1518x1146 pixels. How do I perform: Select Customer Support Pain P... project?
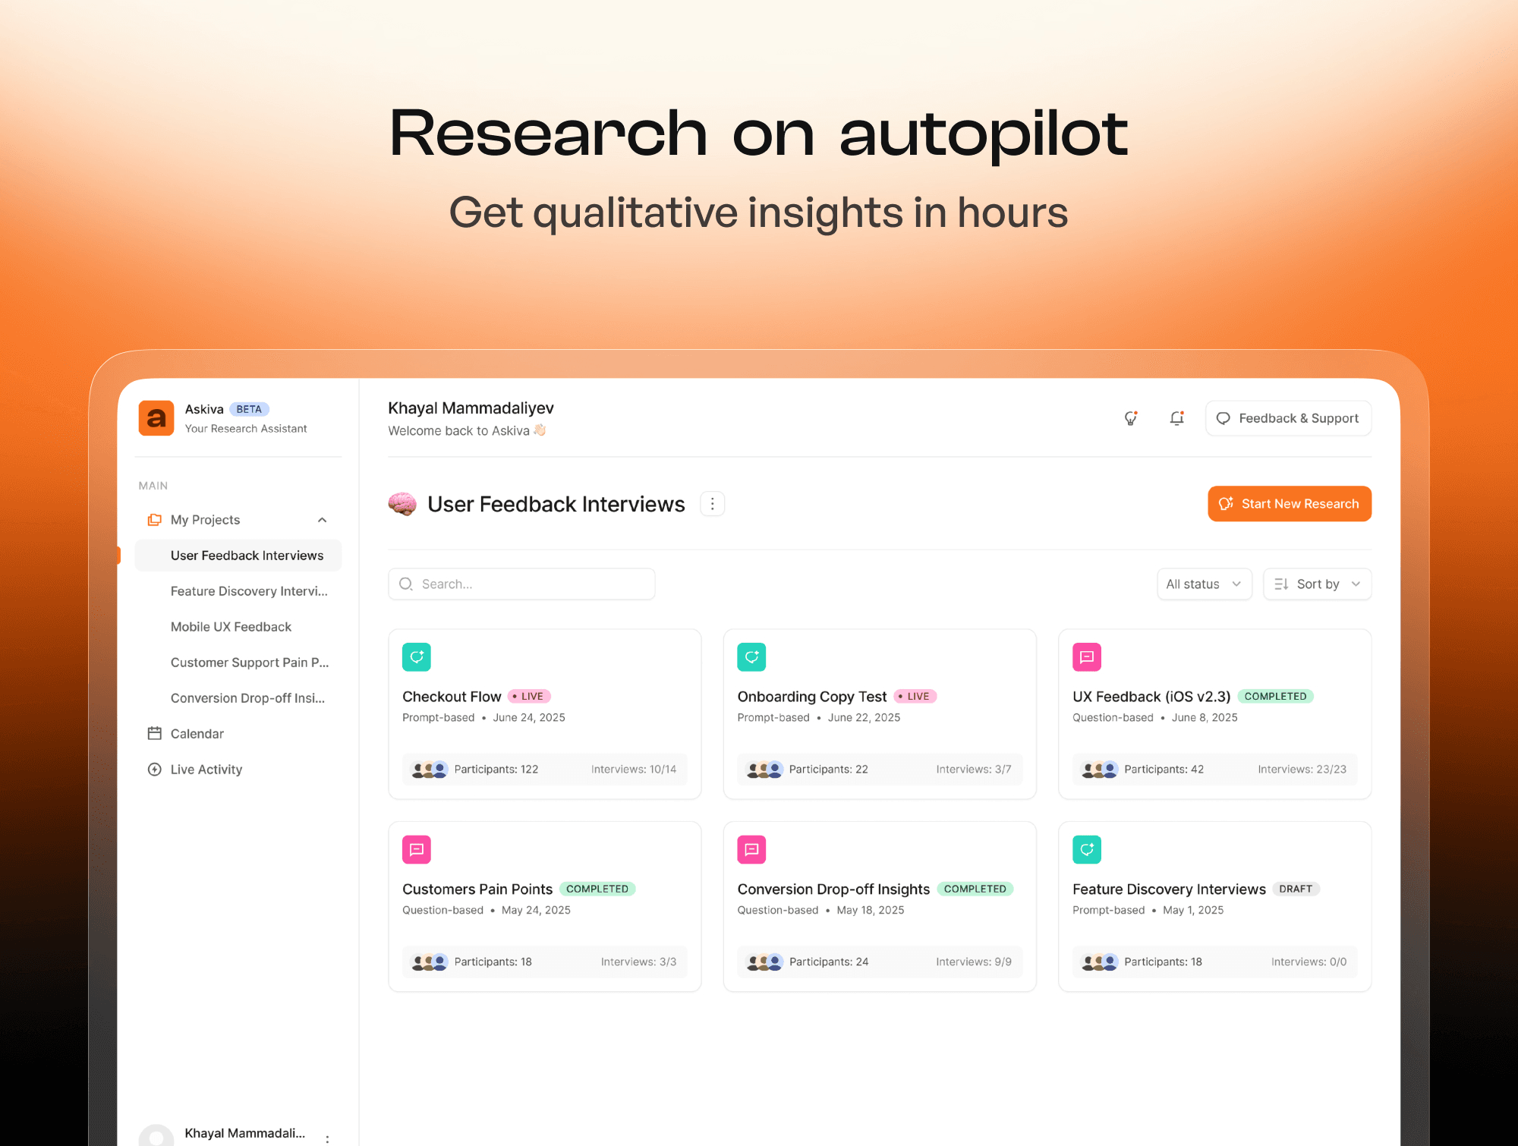coord(249,663)
